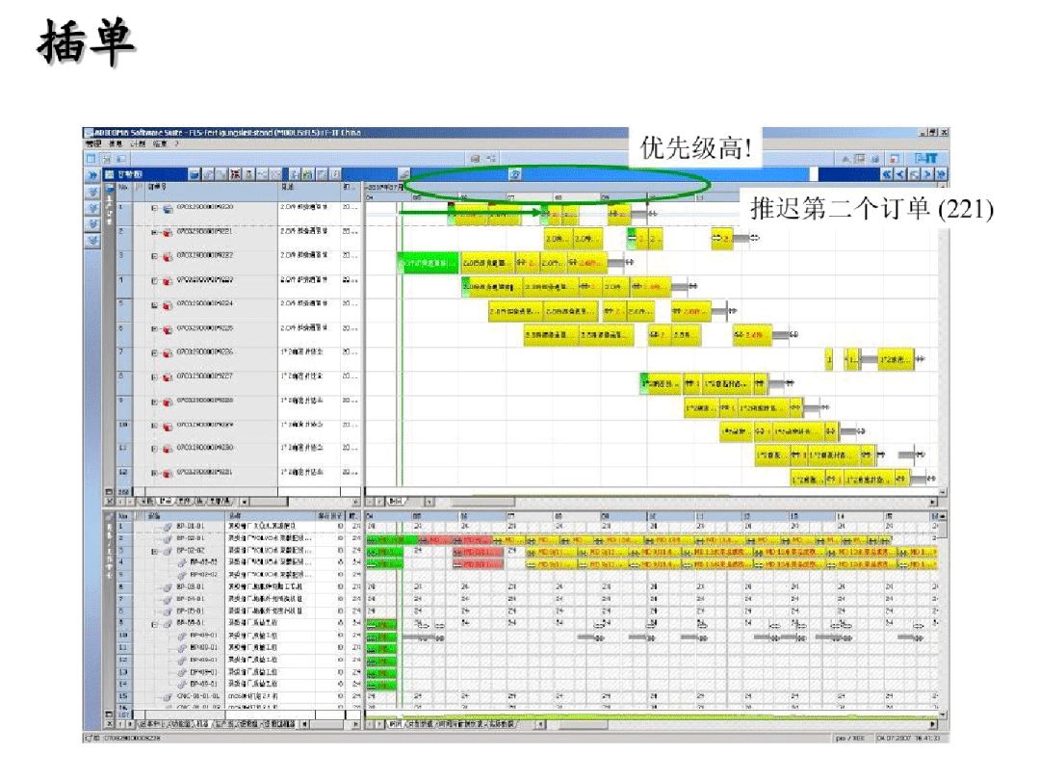Click the resource icon next to CNC-01-01-01
Image resolution: width=1040 pixels, height=780 pixels.
168,697
